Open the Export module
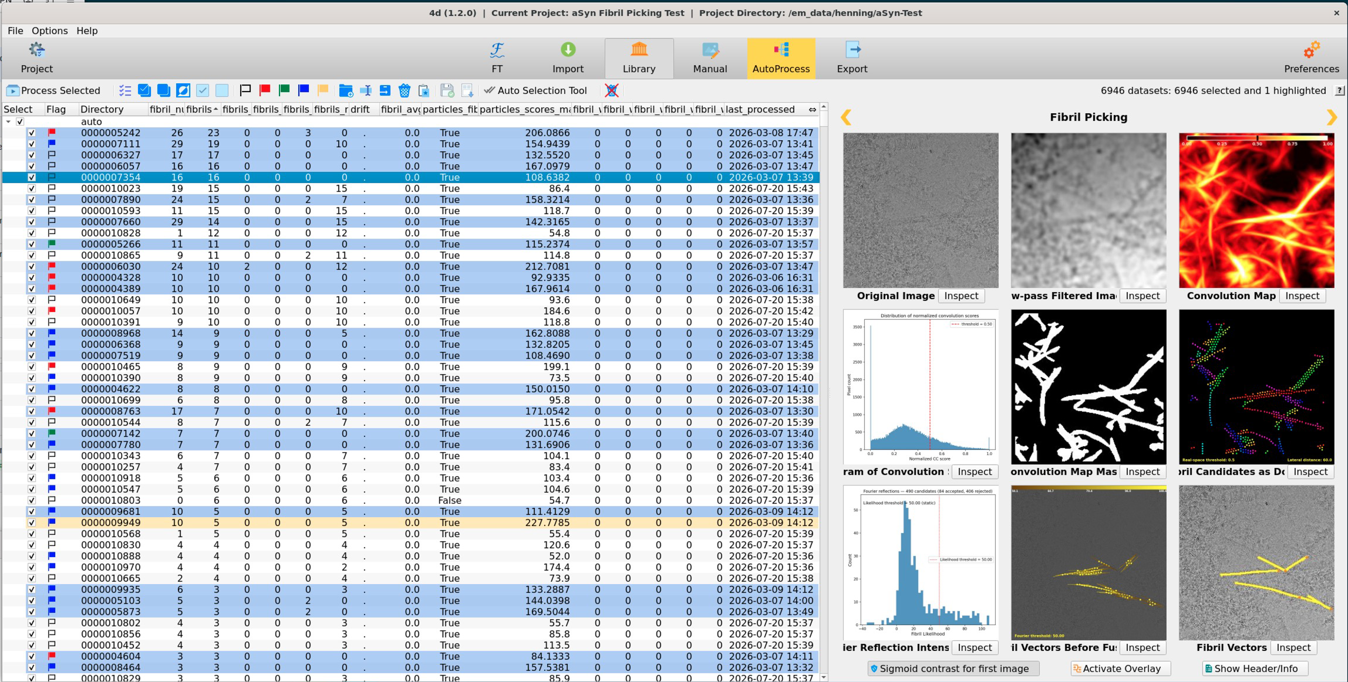 click(852, 58)
